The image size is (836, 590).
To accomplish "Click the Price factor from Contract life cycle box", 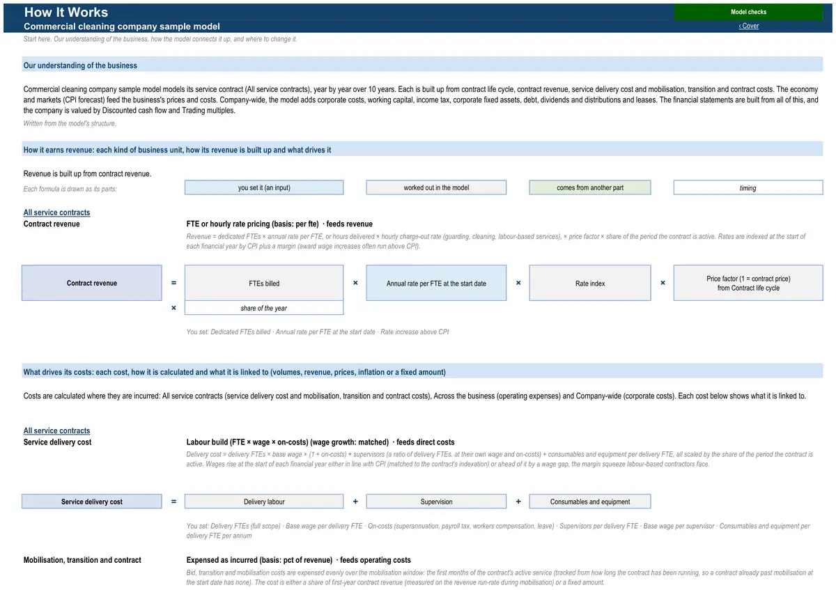I will pyautogui.click(x=748, y=283).
